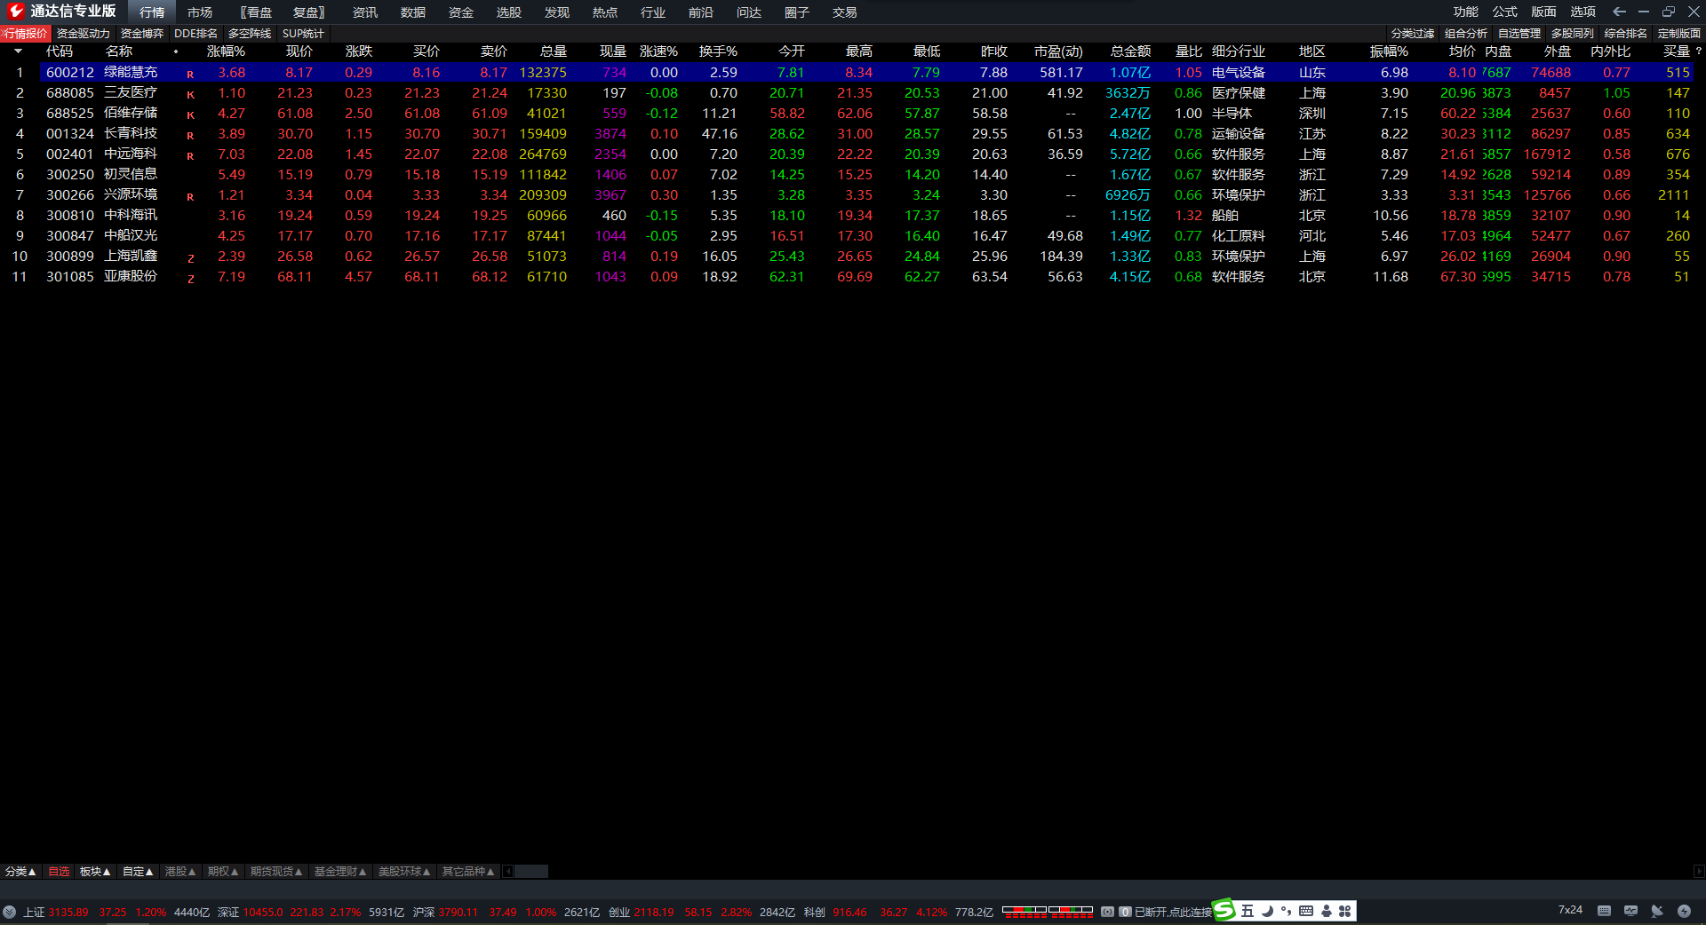
Task: Click the Z marker on 上海凯鑫 row
Action: coord(190,258)
